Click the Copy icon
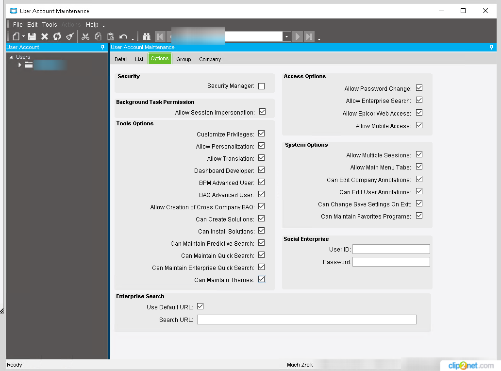 (x=98, y=36)
